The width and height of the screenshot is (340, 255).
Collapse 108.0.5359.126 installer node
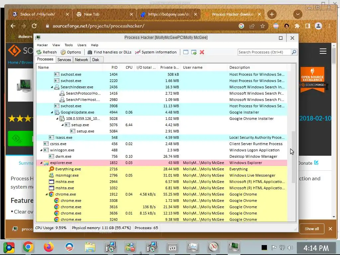coord(57,119)
